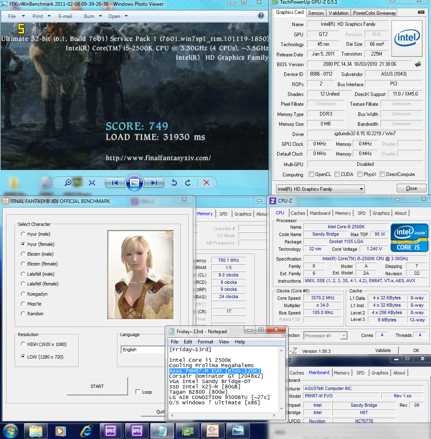This screenshot has height=439, width=431.
Task: Open Windows Explorer from the taskbar
Action: click(x=36, y=431)
